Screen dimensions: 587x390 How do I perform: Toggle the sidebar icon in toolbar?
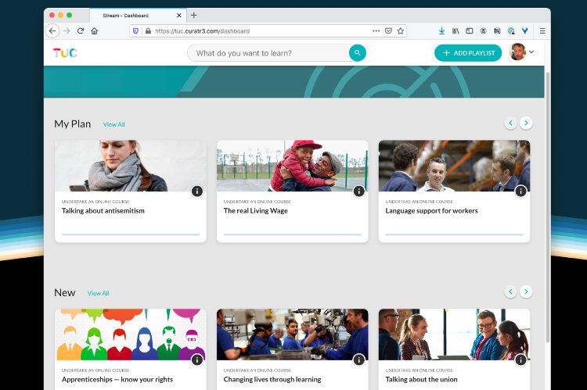coord(470,31)
